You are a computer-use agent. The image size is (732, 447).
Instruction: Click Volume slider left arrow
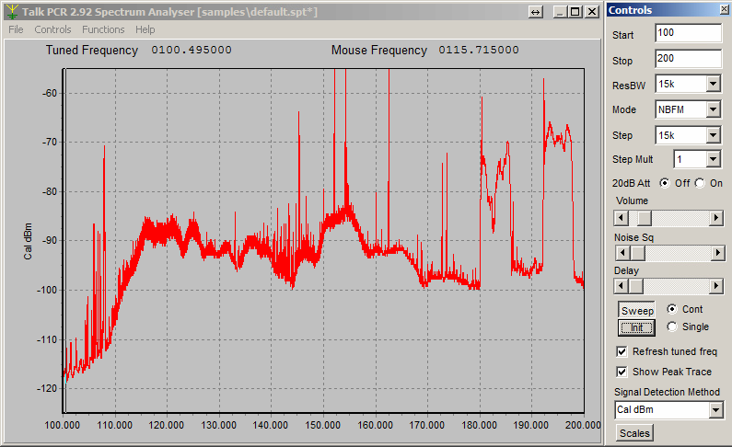click(x=621, y=218)
